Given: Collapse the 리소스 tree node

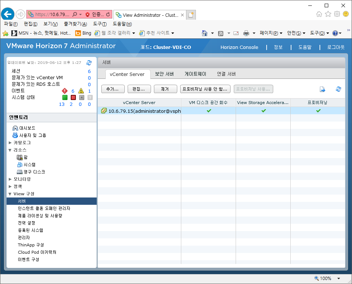Looking at the screenshot, I should 10,150.
